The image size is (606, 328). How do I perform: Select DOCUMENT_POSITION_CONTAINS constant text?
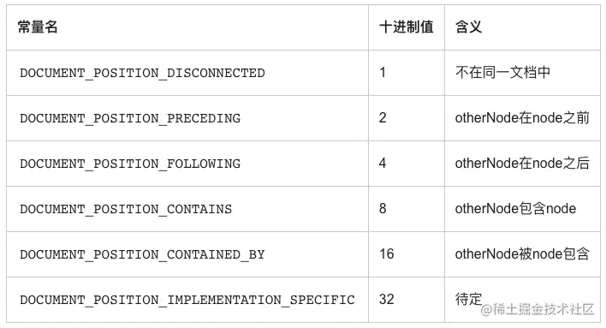pyautogui.click(x=126, y=209)
